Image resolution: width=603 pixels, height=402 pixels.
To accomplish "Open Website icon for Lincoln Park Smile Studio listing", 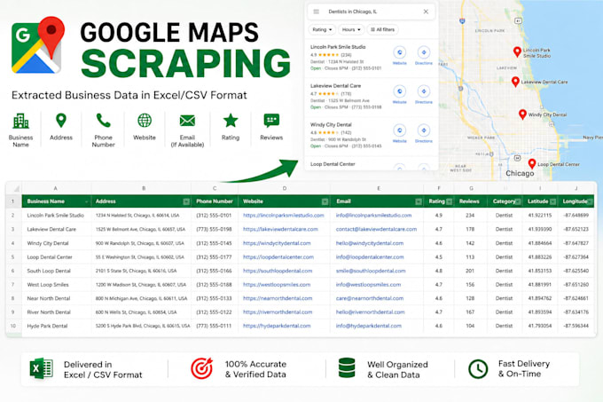I will [400, 52].
